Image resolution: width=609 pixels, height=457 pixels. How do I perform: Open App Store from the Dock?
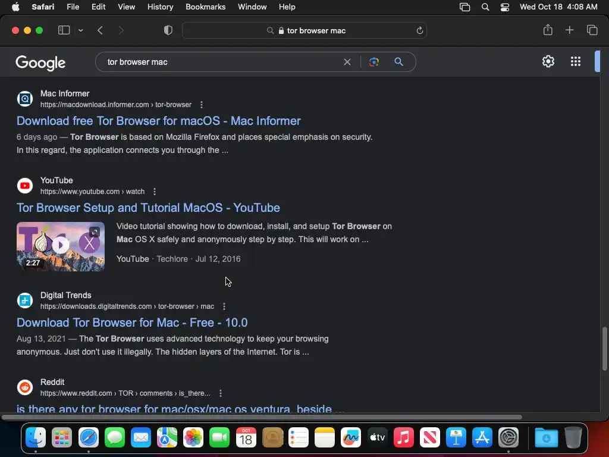click(x=482, y=437)
